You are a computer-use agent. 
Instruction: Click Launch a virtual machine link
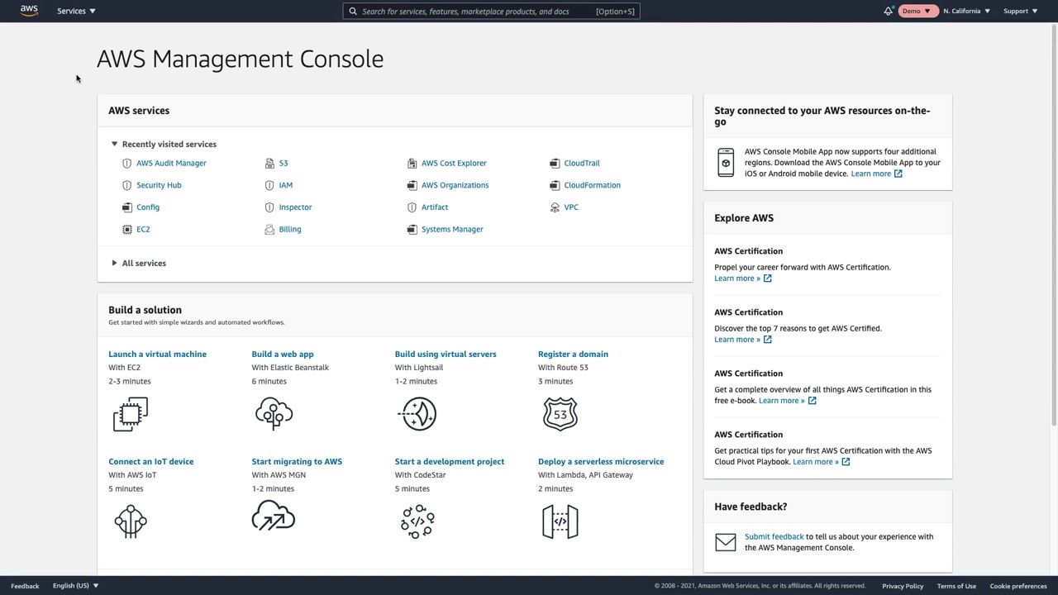point(157,355)
